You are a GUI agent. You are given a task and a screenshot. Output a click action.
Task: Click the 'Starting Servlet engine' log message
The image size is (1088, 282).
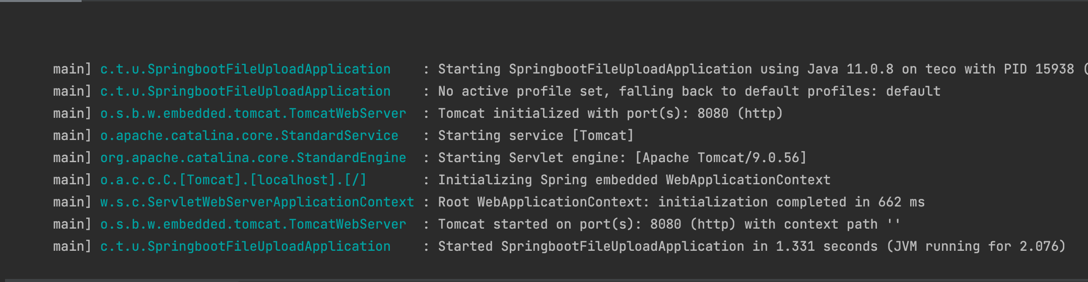pyautogui.click(x=622, y=158)
